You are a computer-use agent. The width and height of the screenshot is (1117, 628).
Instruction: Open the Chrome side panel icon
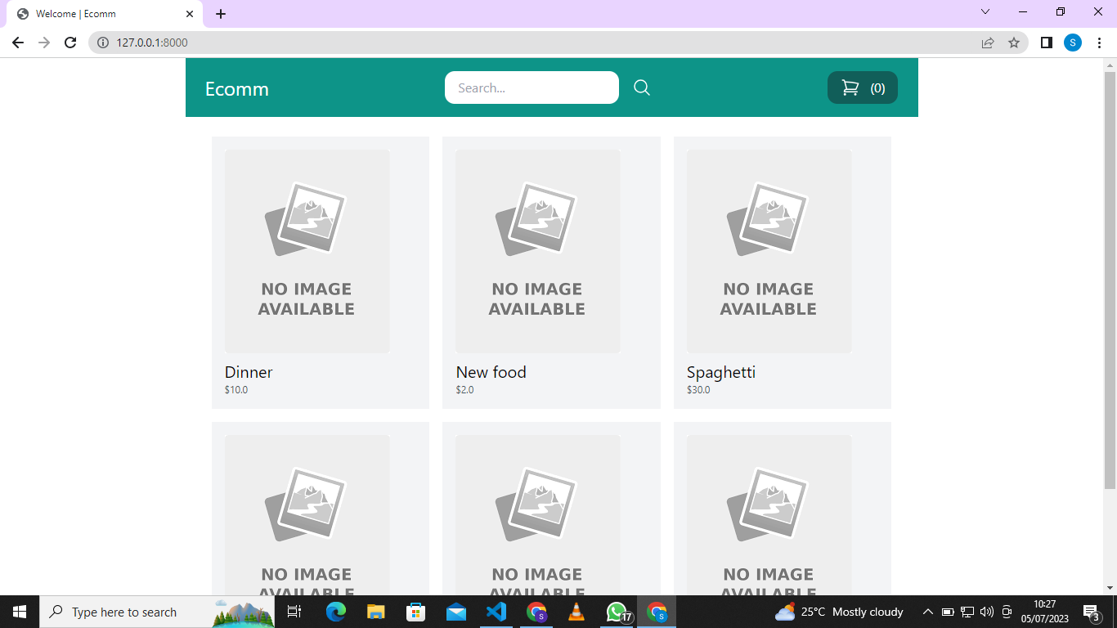coord(1046,43)
